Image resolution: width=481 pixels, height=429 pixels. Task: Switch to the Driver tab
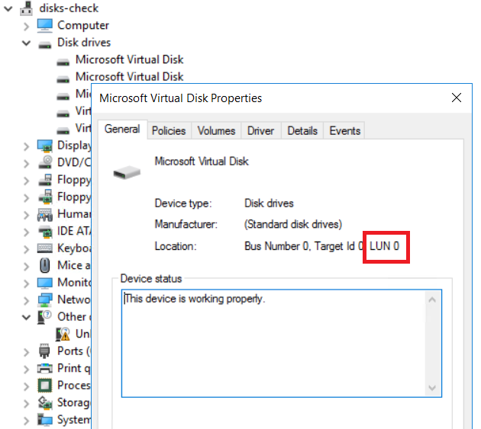[x=261, y=131]
